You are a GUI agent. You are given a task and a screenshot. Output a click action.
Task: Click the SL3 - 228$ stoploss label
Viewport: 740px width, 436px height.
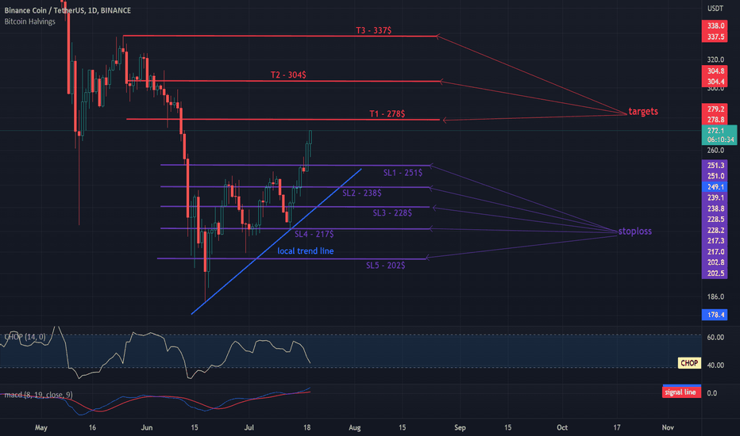click(x=392, y=213)
